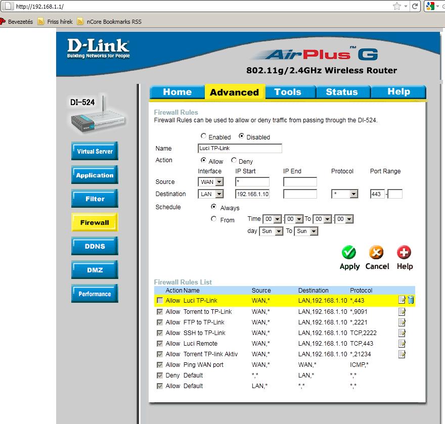Image resolution: width=445 pixels, height=424 pixels.
Task: Click the Port Range start field 443
Action: point(377,194)
